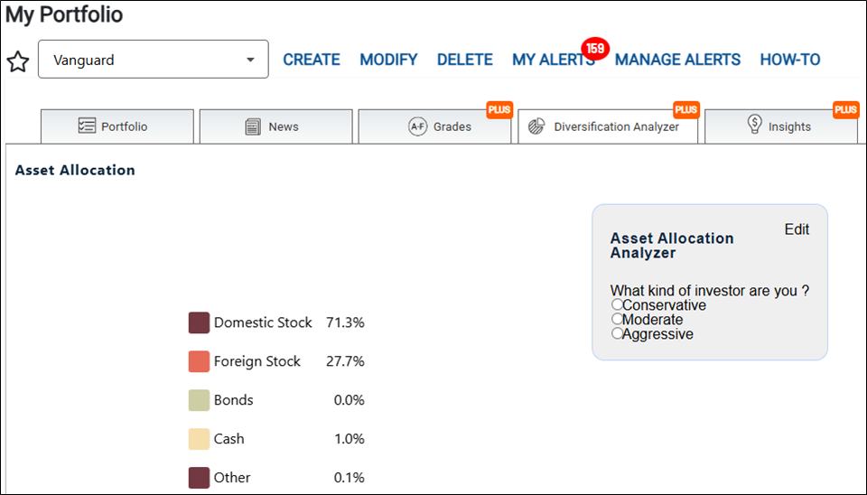
Task: Click the dropdown arrow beside Vanguard
Action: coord(250,60)
